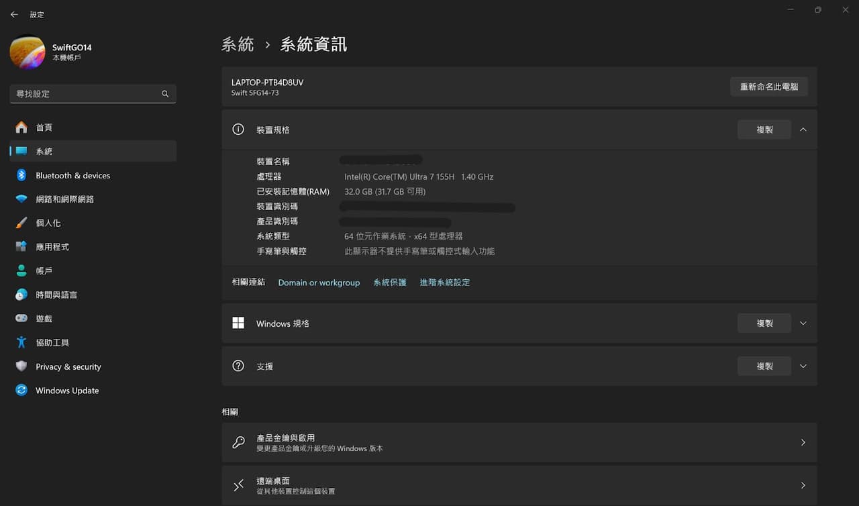Click the 此顯示器不提供手寫筆或觸控式輸入功能 text
This screenshot has height=506, width=859.
click(419, 251)
